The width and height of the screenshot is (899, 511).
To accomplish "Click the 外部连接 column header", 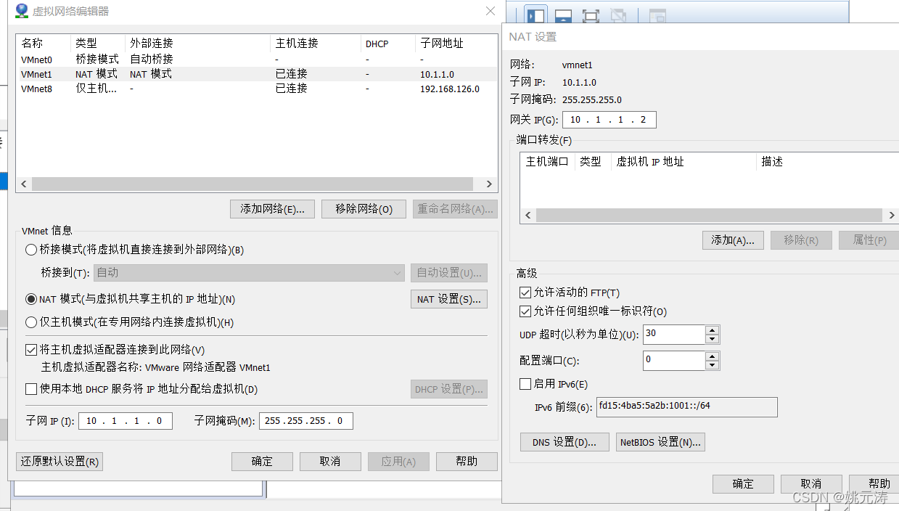I will (197, 44).
